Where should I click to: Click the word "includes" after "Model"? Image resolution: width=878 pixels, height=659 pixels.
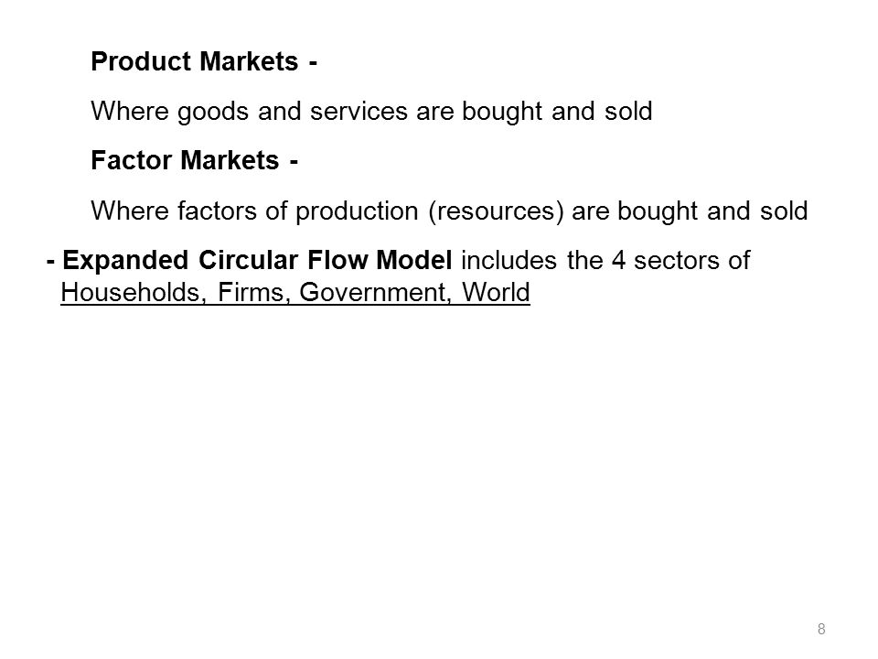click(x=509, y=261)
